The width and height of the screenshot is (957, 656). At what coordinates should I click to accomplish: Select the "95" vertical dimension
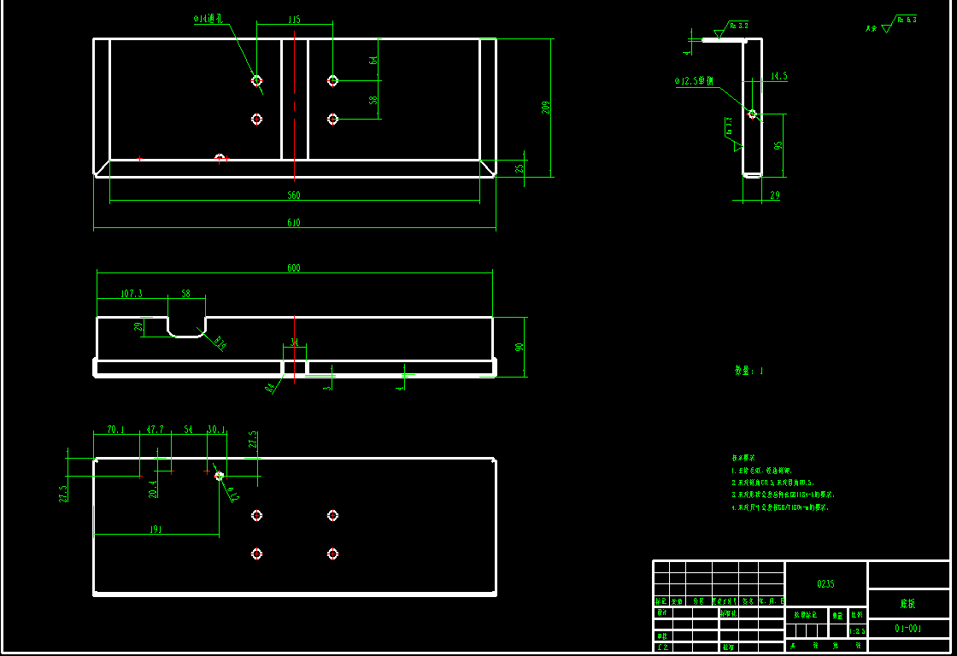tap(778, 146)
